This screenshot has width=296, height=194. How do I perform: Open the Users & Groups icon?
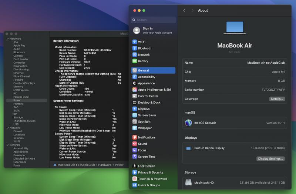tap(135, 185)
